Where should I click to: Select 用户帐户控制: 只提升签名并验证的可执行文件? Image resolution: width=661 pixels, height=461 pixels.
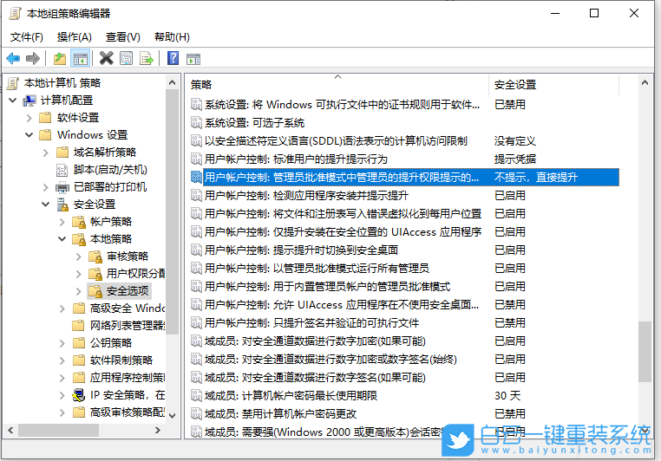(x=311, y=323)
